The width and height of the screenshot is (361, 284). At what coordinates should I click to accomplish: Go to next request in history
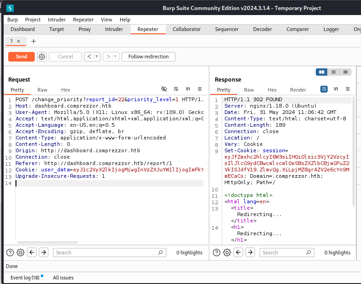108,57
